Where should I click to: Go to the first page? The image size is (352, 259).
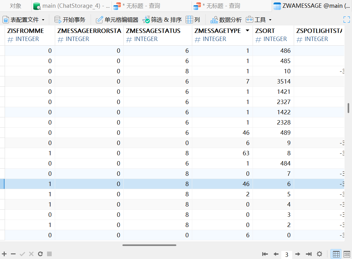coord(265,254)
